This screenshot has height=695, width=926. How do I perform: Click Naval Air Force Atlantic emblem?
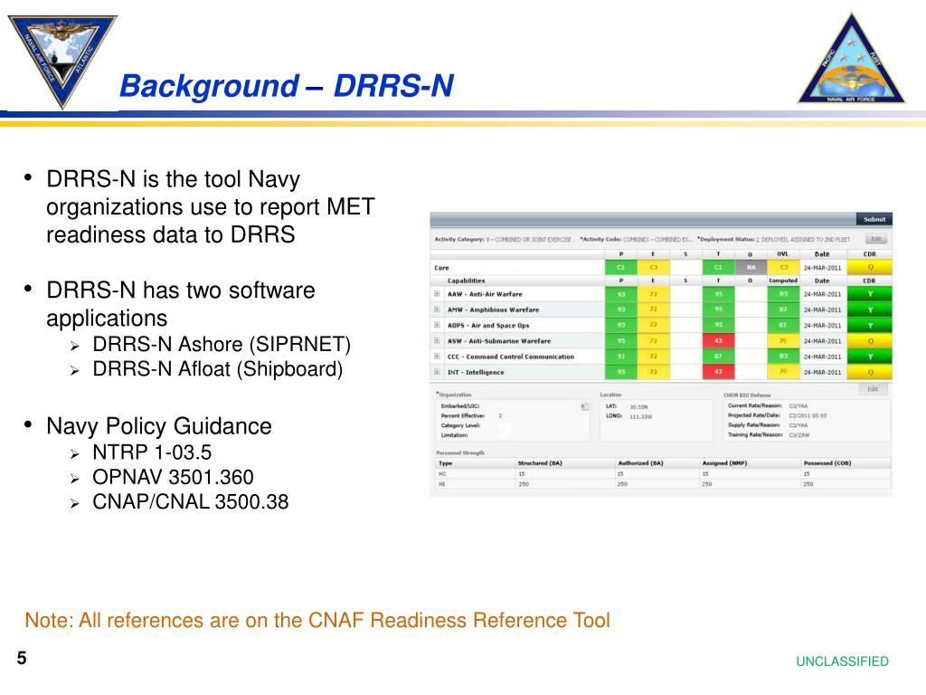click(62, 61)
